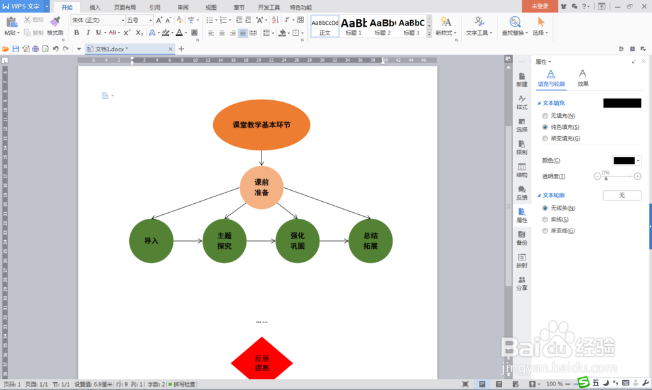The width and height of the screenshot is (652, 390).
Task: Switch to the 视图 (View) tab
Action: (211, 7)
